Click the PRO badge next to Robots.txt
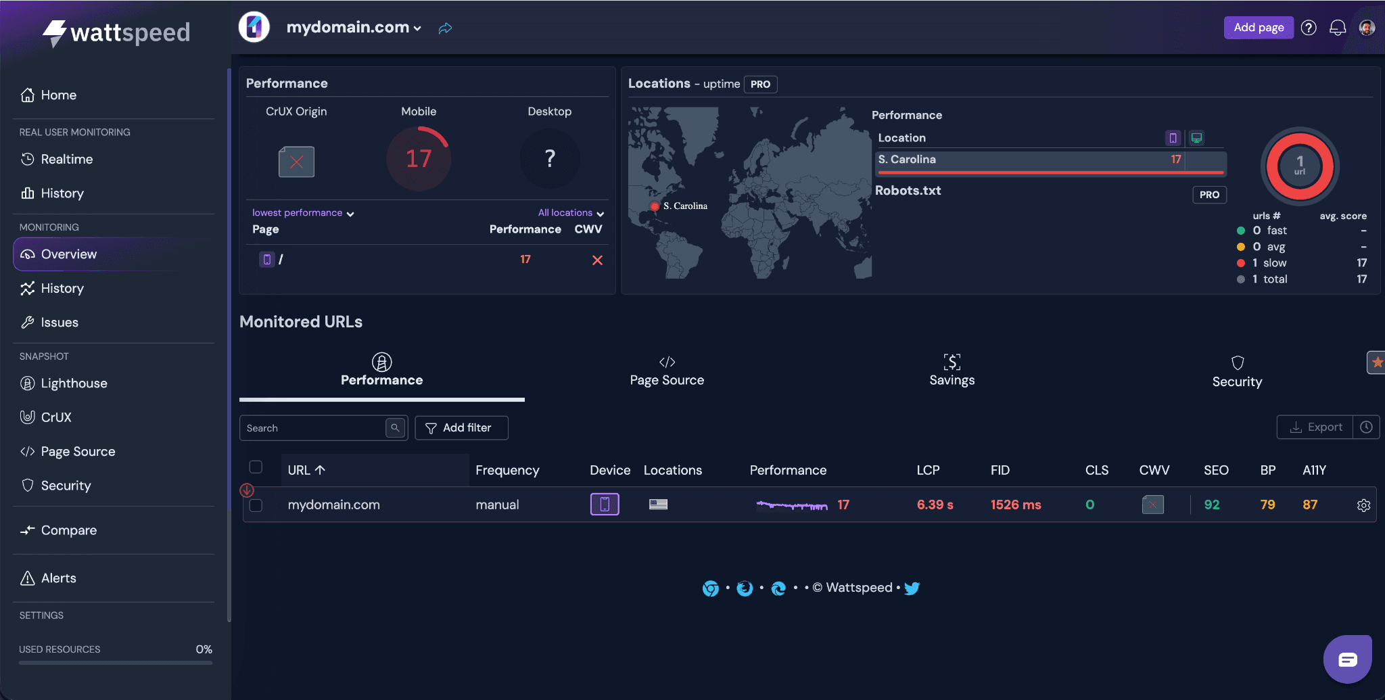This screenshot has height=700, width=1385. tap(1209, 195)
